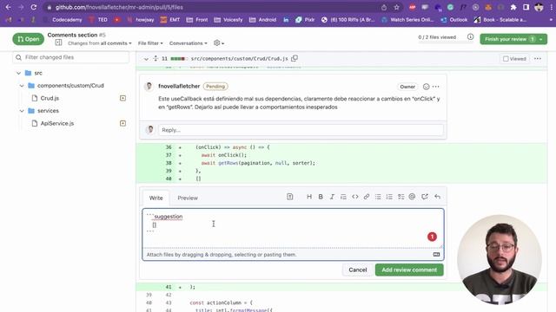Cancel the review comment

357,270
